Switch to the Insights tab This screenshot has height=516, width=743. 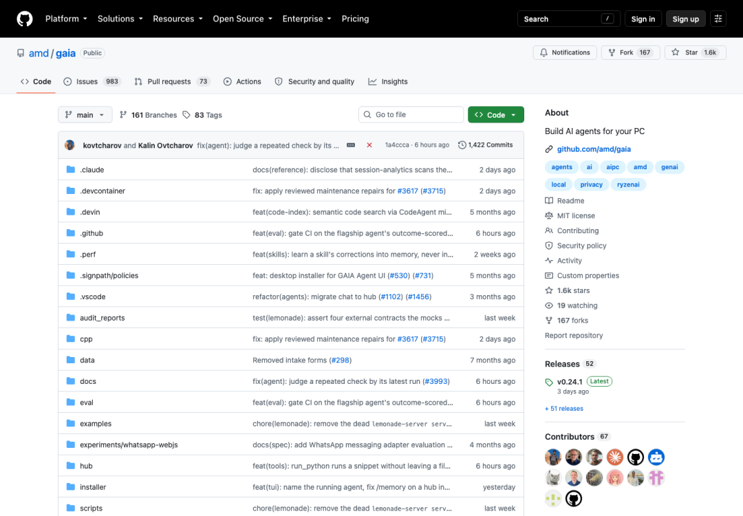coord(388,81)
